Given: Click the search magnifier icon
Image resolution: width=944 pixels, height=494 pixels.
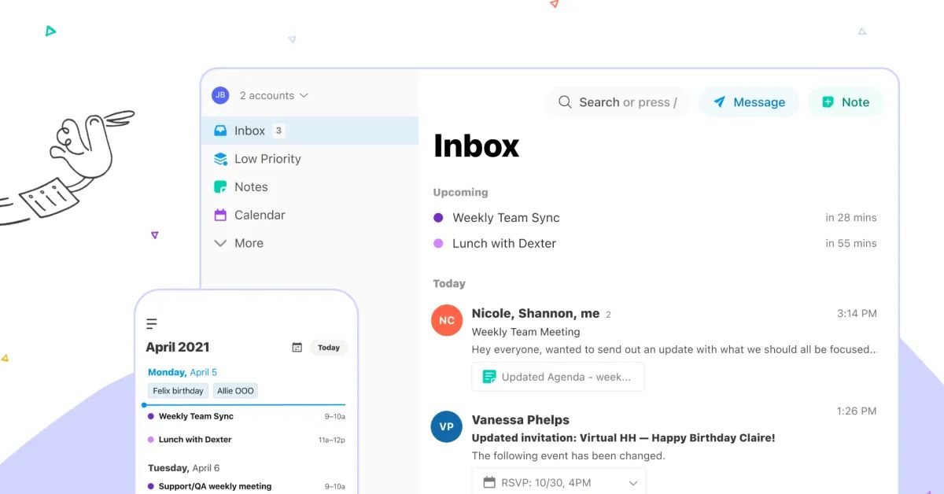Looking at the screenshot, I should click(564, 101).
